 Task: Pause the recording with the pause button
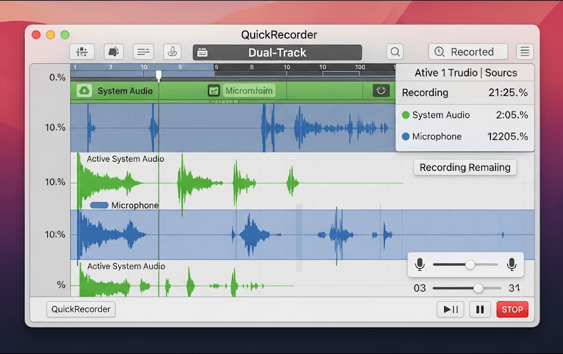[480, 309]
